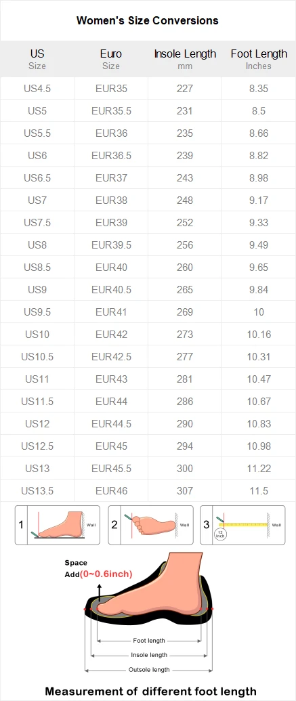Click the Women's Size Conversions title
Image resolution: width=296 pixels, height=701 pixels.
pos(148,20)
